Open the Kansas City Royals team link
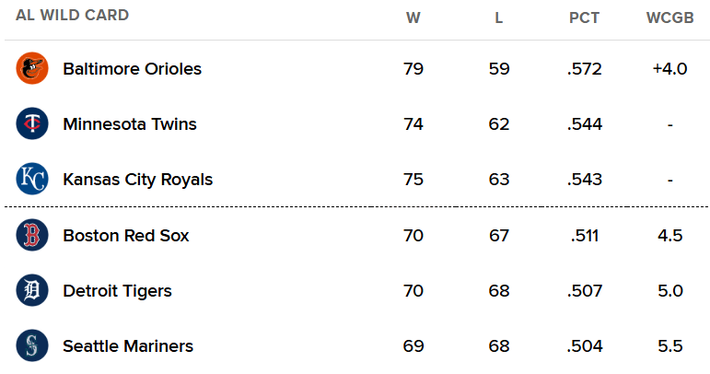The height and width of the screenshot is (374, 710). click(137, 180)
